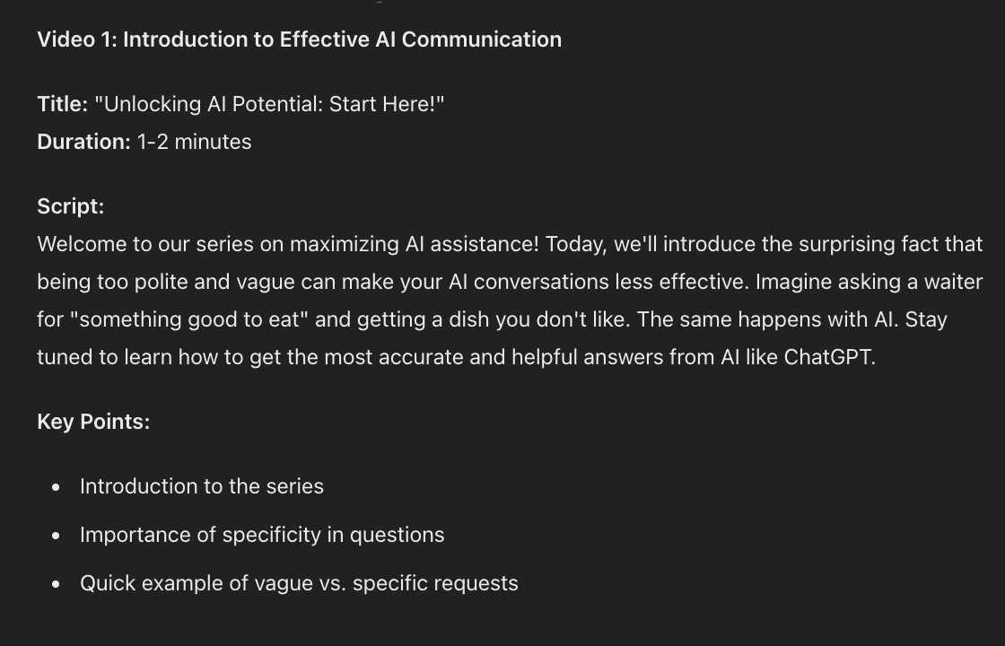Click the "1-2 minutes" duration value
The height and width of the screenshot is (646, 1005).
[194, 142]
